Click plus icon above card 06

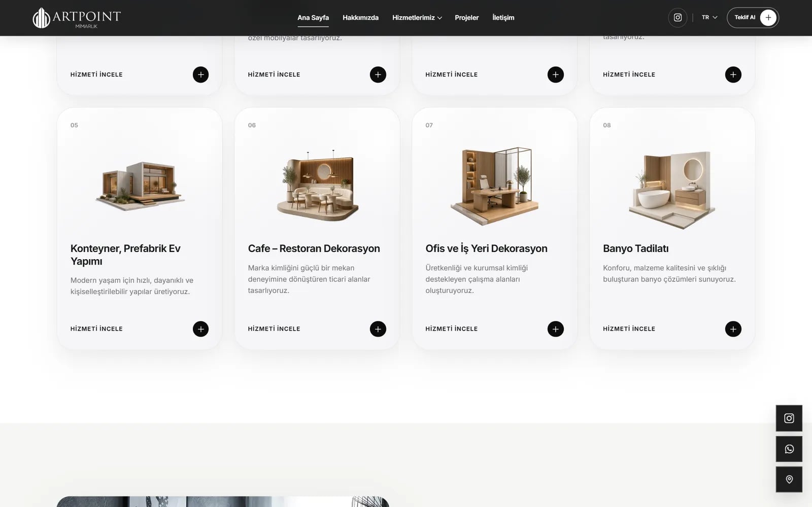point(378,75)
